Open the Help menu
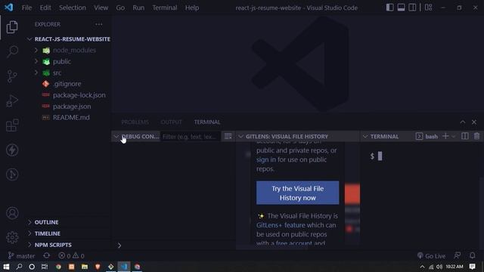This screenshot has height=272, width=484. click(x=191, y=8)
